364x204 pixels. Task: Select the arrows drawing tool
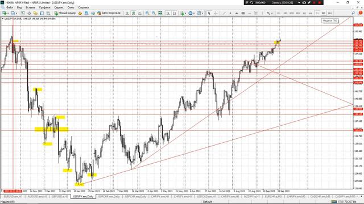click(268, 13)
